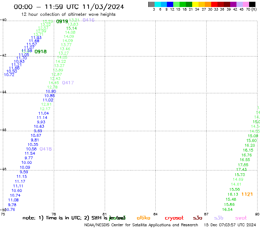Click the wave height value '12.29'

(x=48, y=21)
